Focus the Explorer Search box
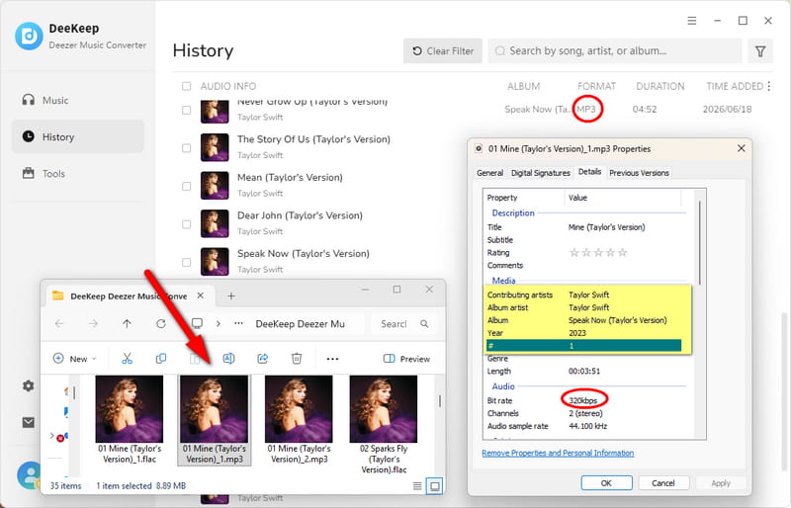This screenshot has height=508, width=791. tap(404, 324)
